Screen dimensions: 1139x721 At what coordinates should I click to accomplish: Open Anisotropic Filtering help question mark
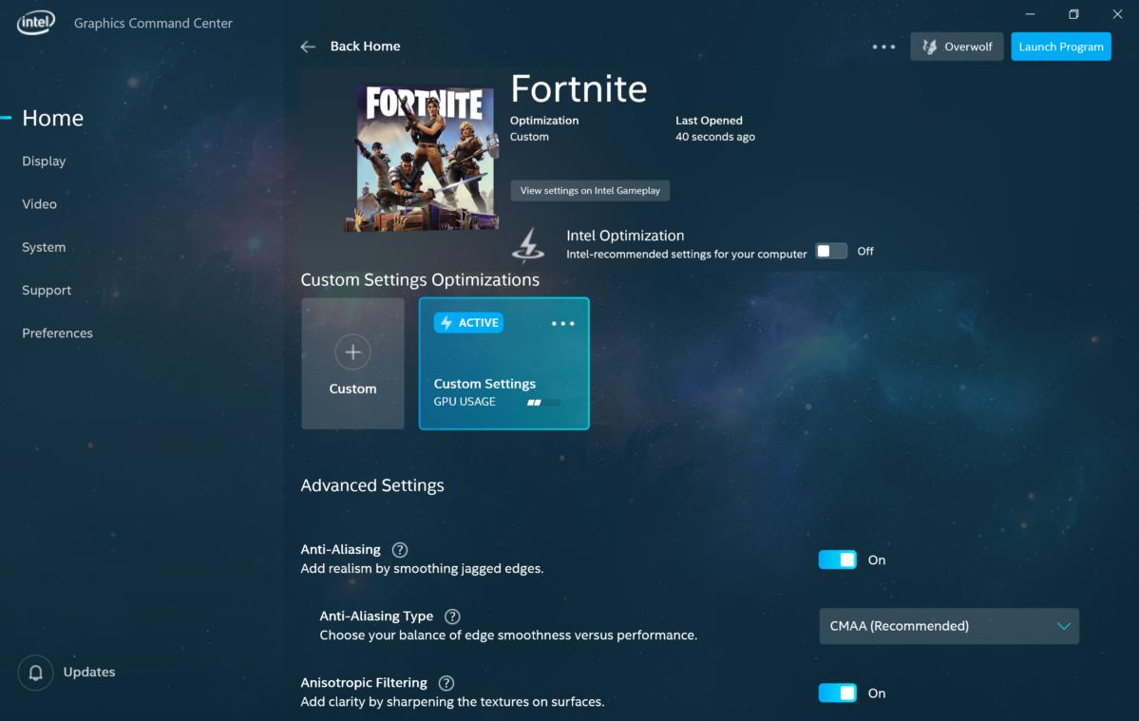point(446,683)
